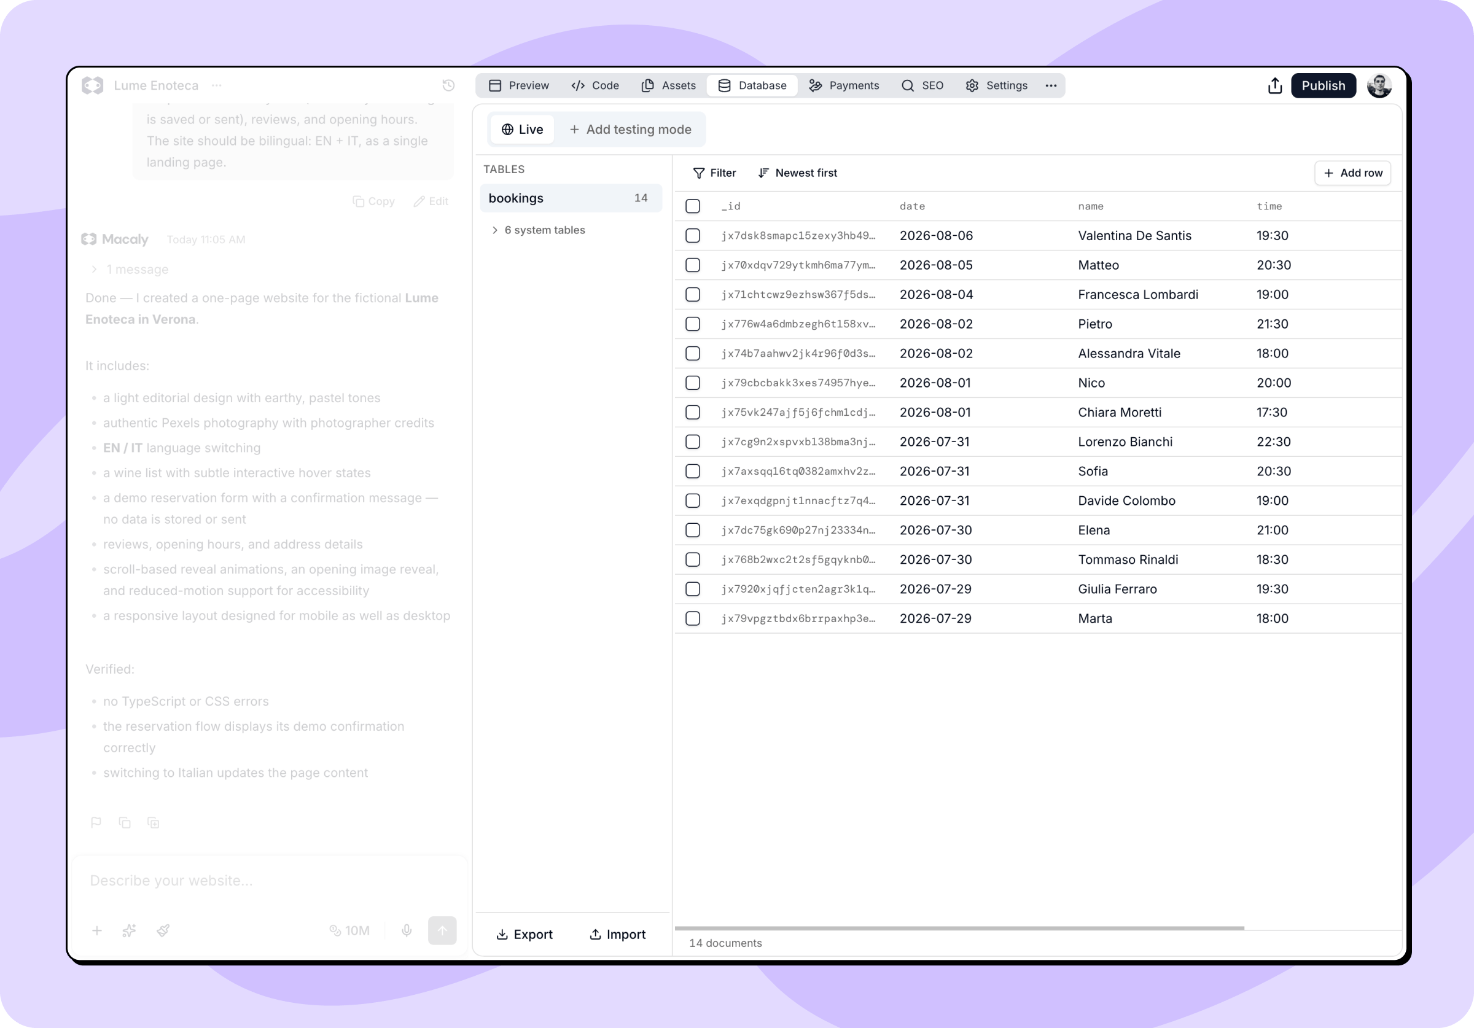Click Add row in the bookings table
Screen dimensions: 1474x1028
[x=1352, y=173]
